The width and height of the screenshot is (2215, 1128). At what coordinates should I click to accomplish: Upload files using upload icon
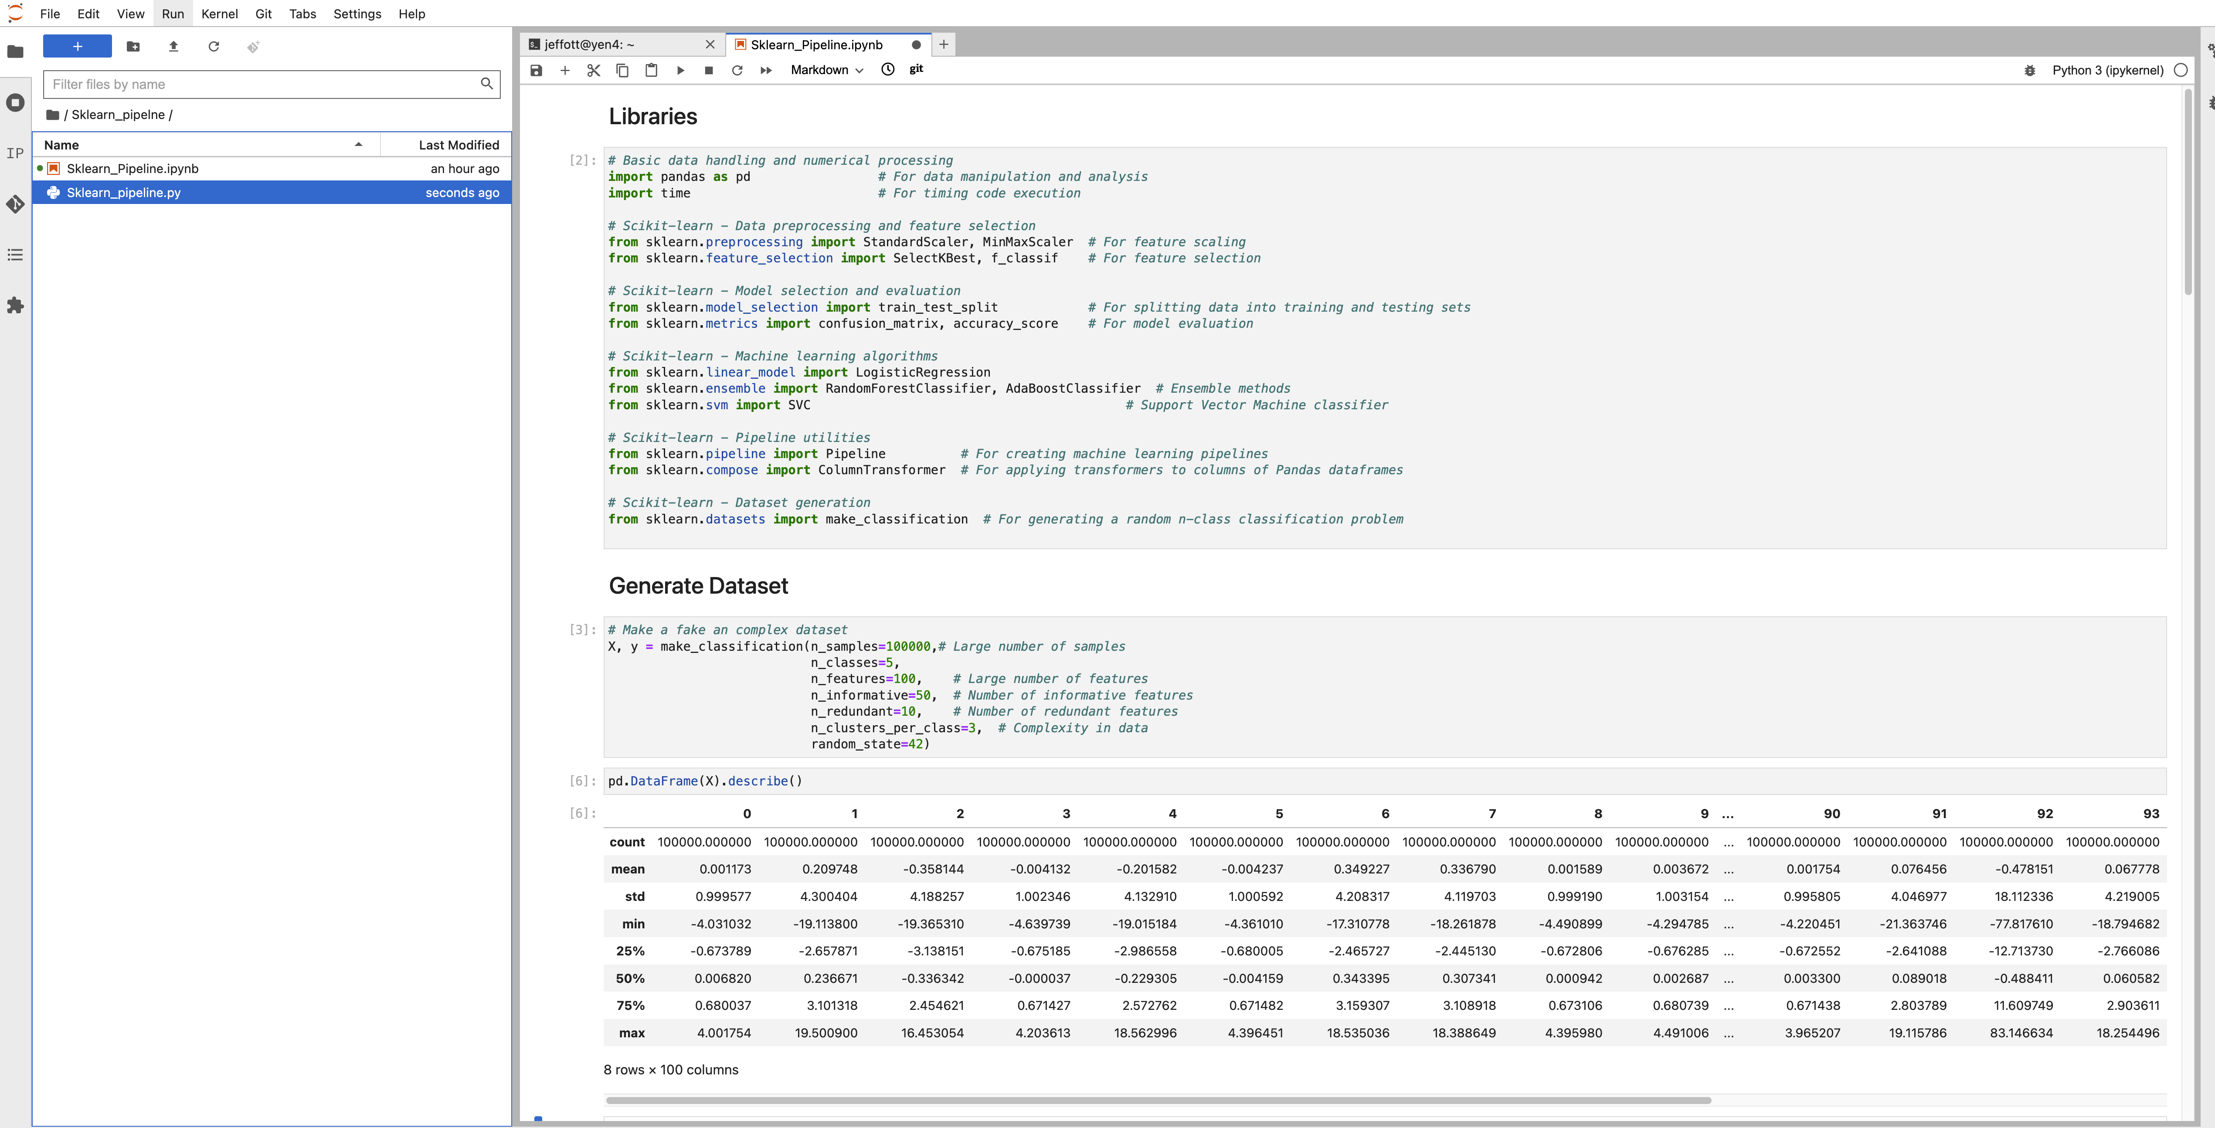[x=174, y=47]
